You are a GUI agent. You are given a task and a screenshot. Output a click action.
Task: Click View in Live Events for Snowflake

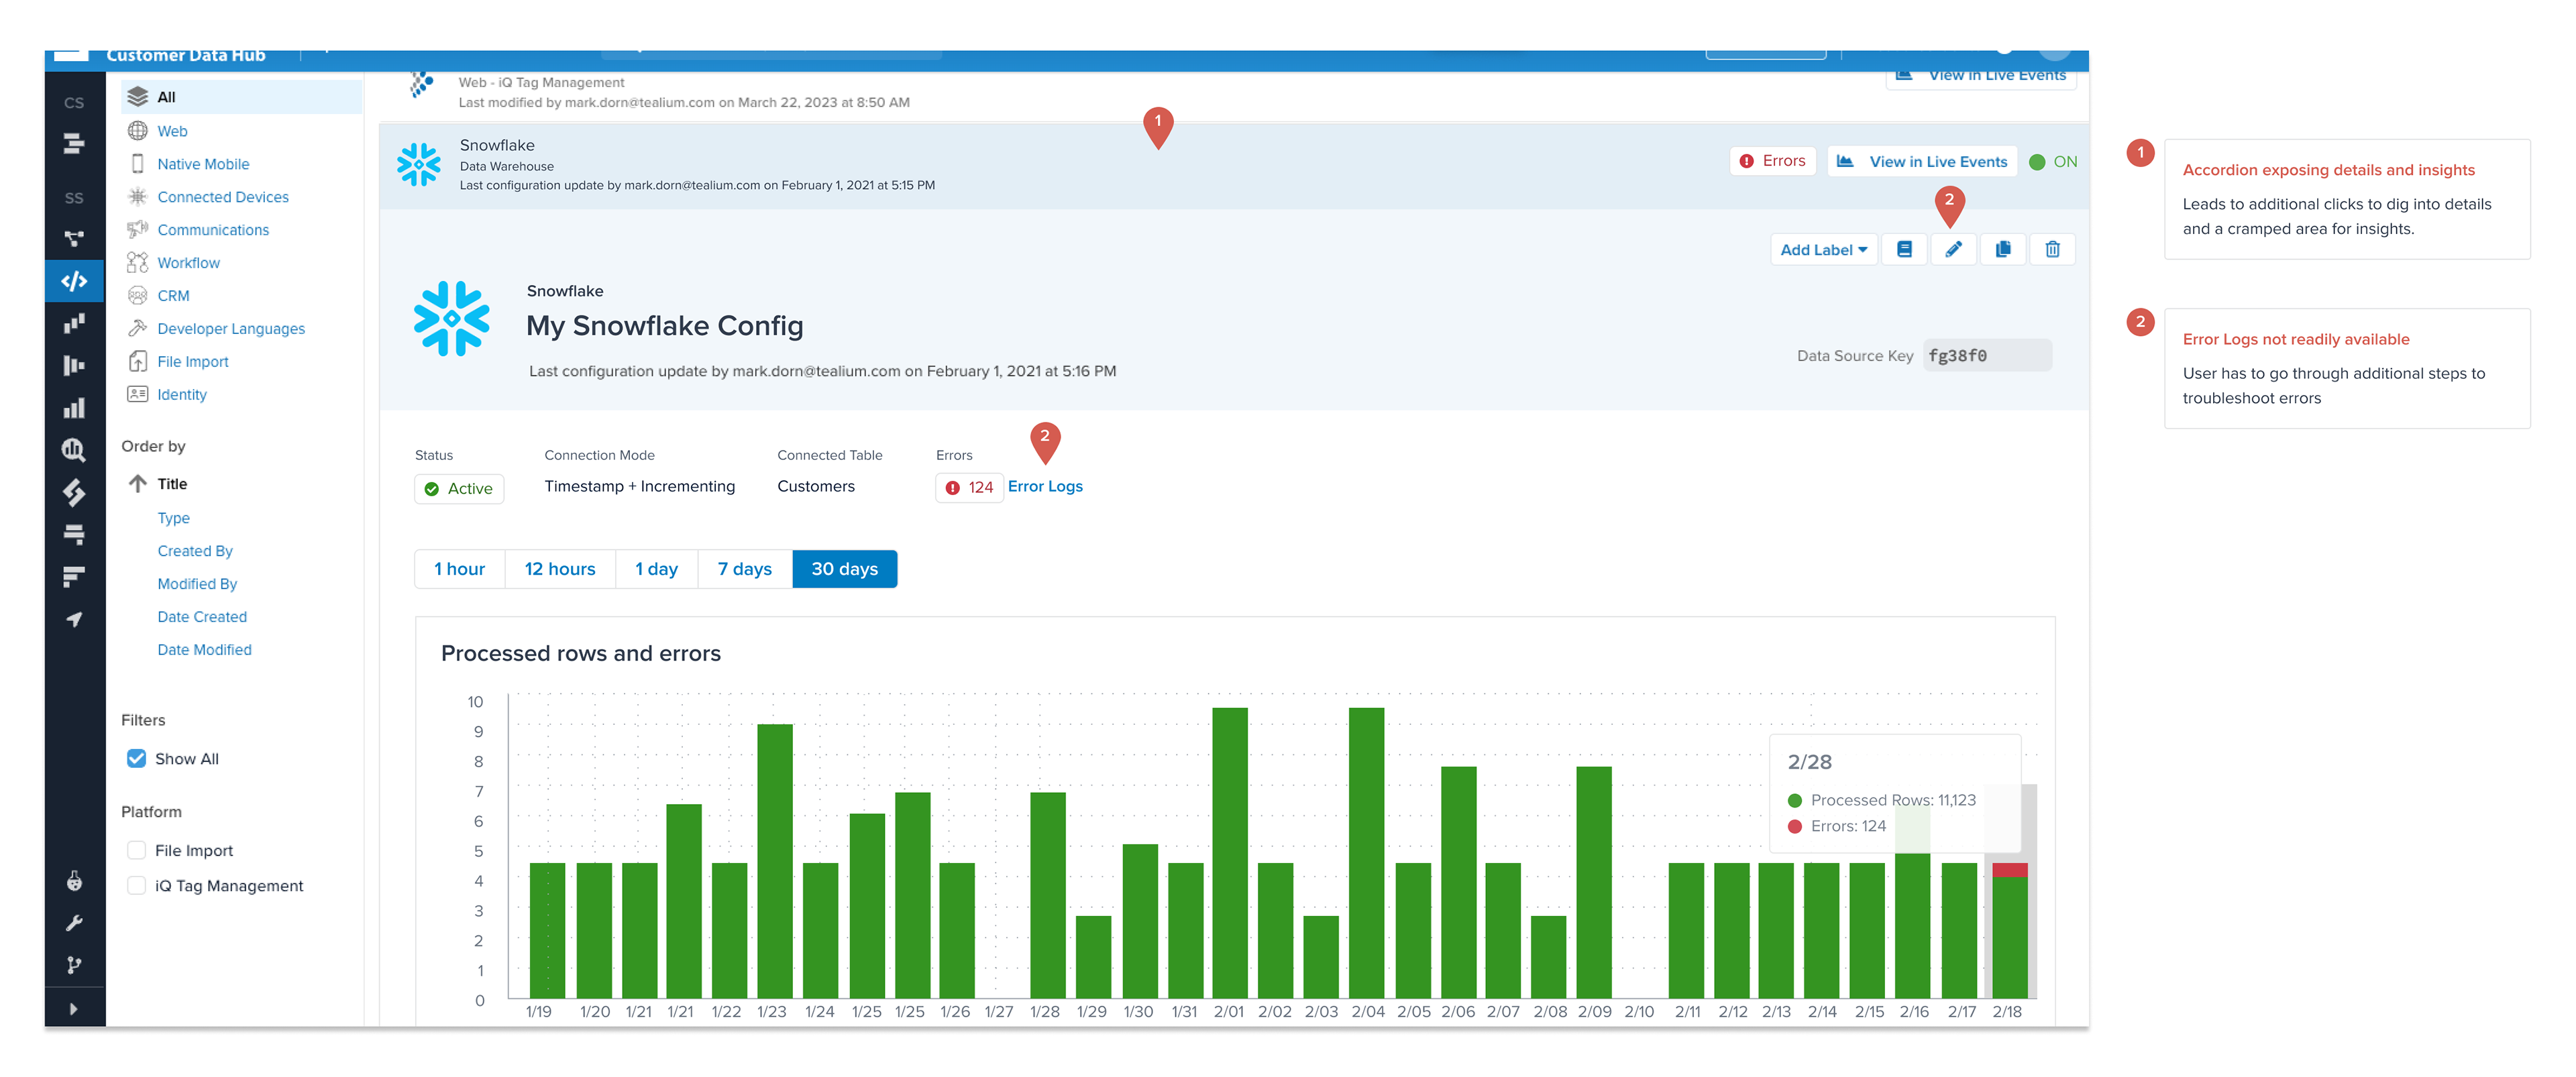point(1922,161)
